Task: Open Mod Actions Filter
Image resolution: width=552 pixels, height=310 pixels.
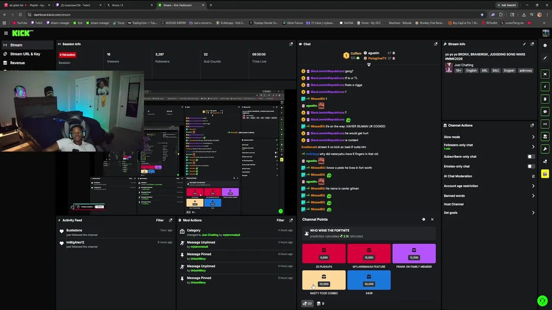Action: pos(280,220)
